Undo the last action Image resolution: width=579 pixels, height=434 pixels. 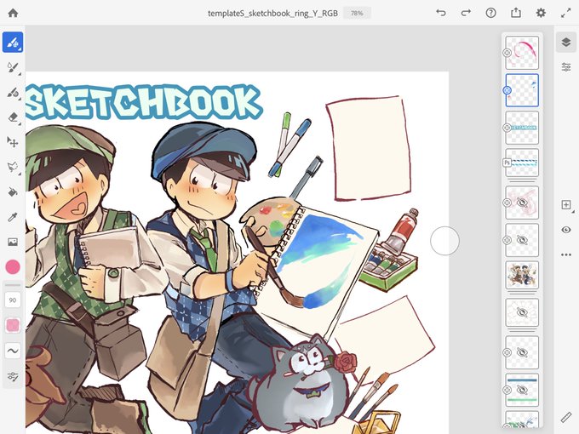[440, 13]
